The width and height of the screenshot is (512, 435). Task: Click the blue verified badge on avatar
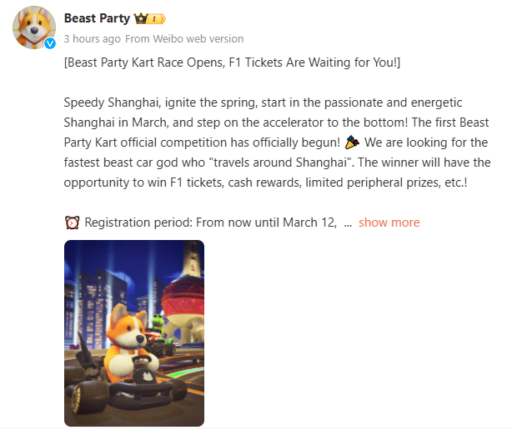[x=50, y=43]
